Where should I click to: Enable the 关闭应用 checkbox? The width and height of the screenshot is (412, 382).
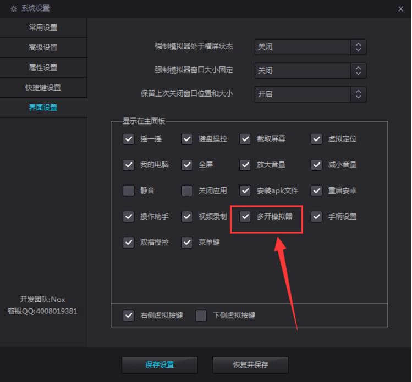pyautogui.click(x=187, y=190)
